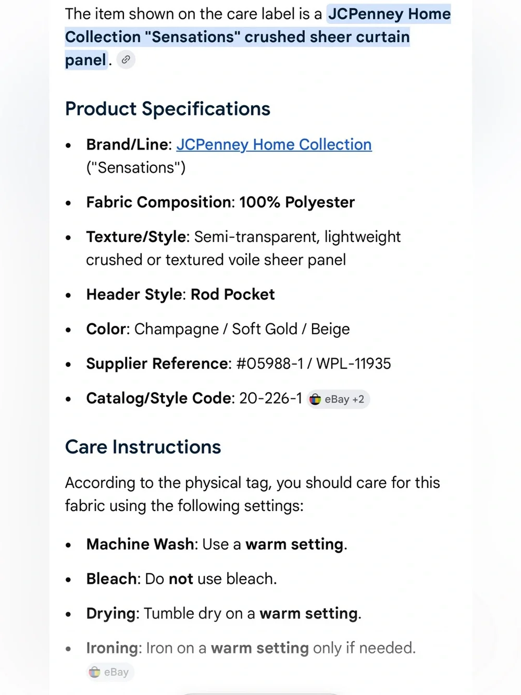The width and height of the screenshot is (521, 695).
Task: Select the Product Specifications heading
Action: [168, 108]
